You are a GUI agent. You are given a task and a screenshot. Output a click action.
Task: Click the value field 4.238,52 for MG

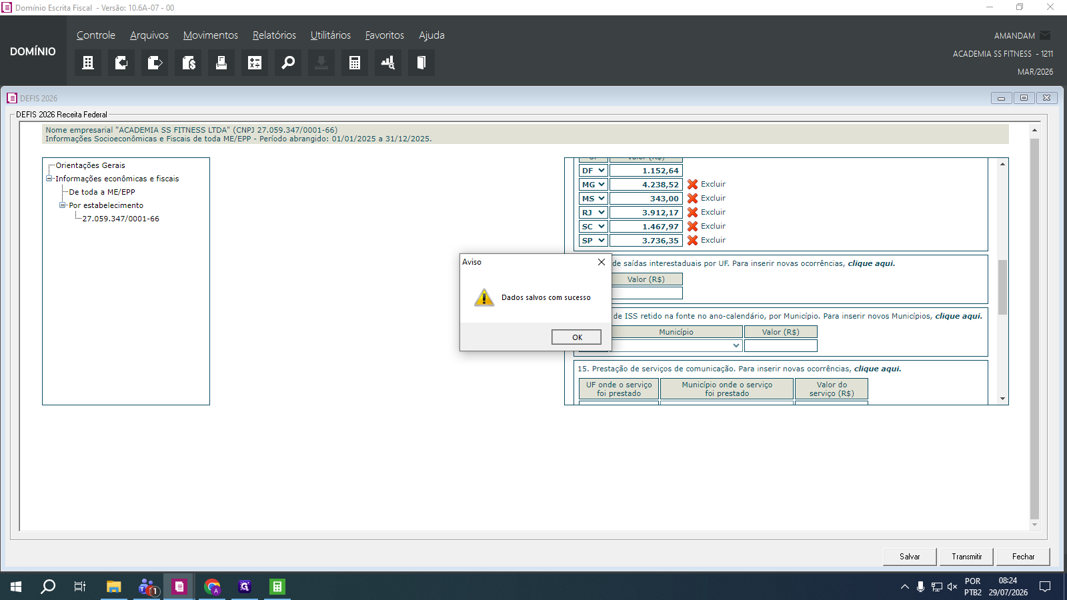646,185
